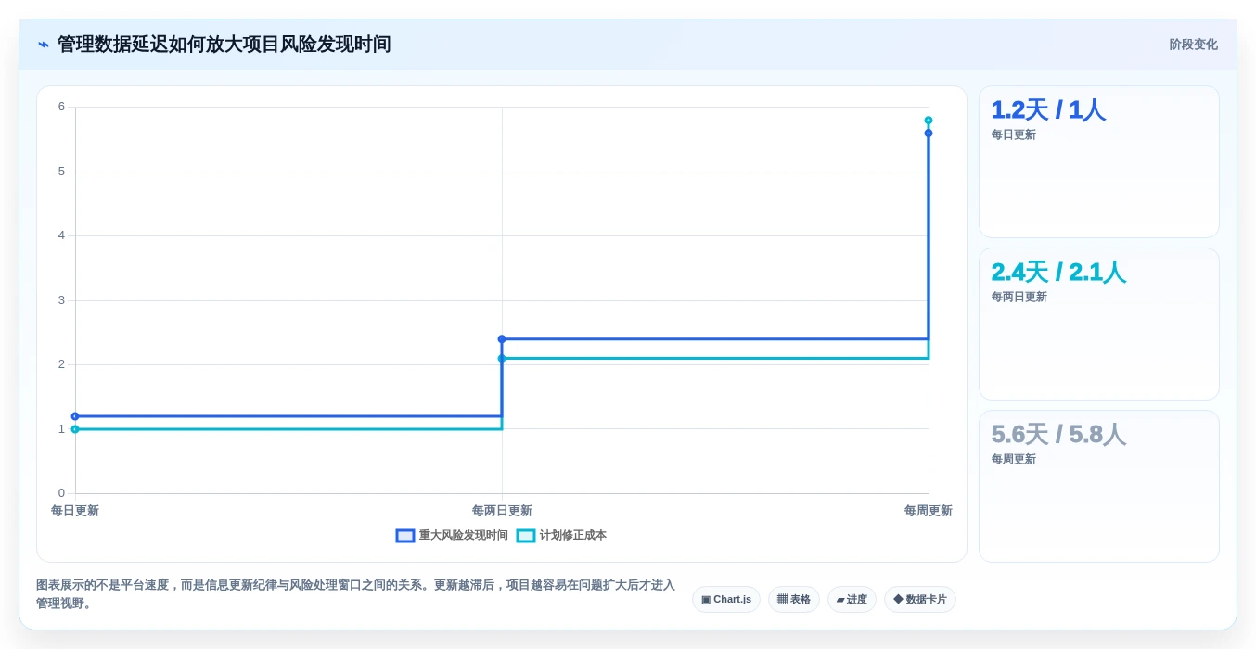
Task: Toggle the 计划修正成本 legend item
Action: tap(561, 536)
